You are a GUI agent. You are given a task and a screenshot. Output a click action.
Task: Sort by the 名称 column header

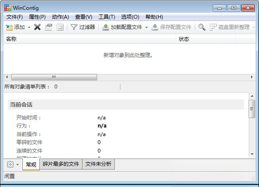point(90,39)
